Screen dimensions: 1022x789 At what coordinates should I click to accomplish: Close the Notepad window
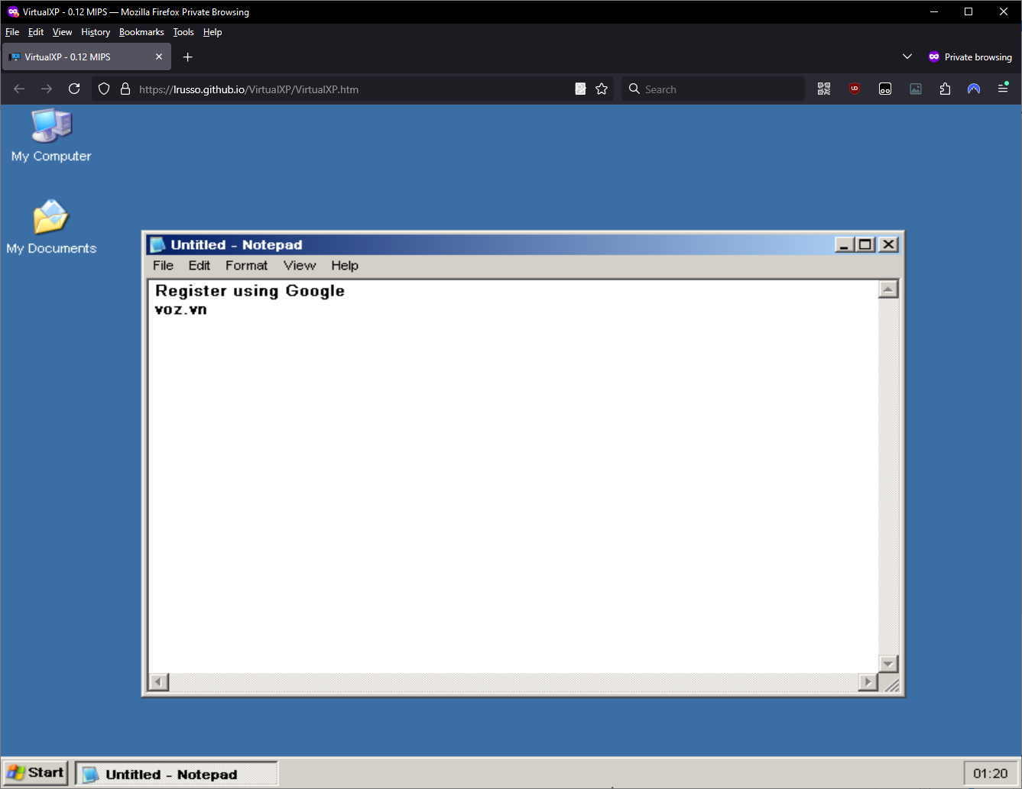pos(887,244)
